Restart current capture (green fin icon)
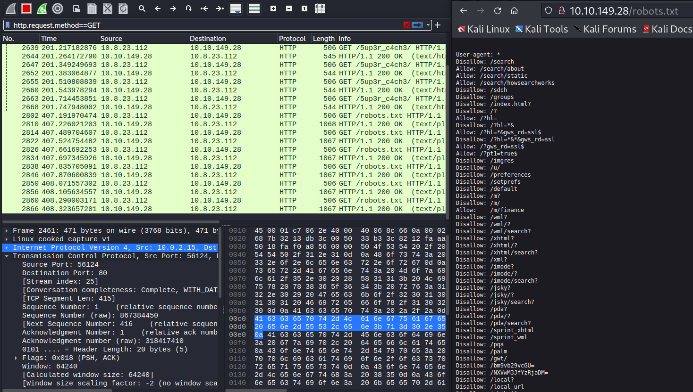The image size is (693, 392). coord(42,8)
